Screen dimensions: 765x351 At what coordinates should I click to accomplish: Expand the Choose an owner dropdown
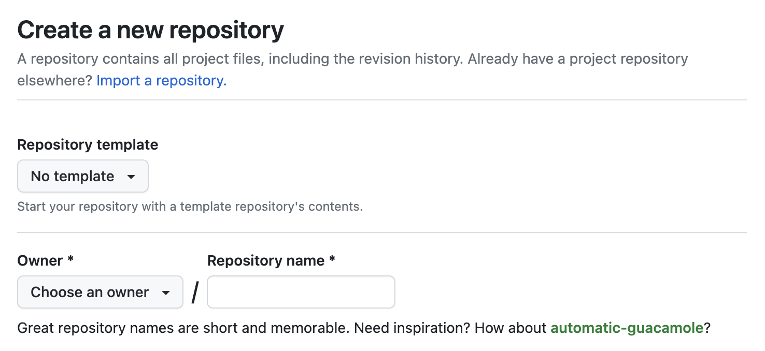[x=100, y=292]
